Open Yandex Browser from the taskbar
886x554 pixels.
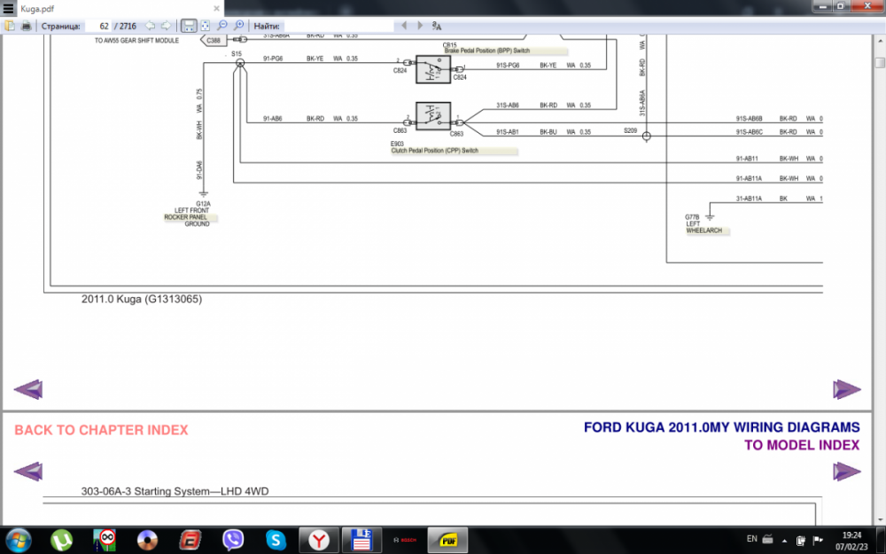(x=319, y=540)
